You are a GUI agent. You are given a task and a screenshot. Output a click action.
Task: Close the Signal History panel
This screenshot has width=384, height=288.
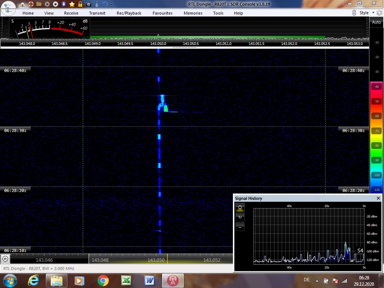click(378, 198)
